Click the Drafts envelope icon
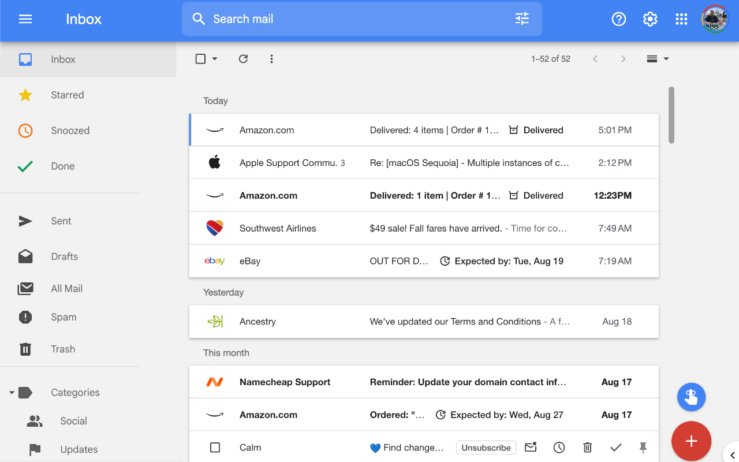This screenshot has width=739, height=462. tap(25, 256)
